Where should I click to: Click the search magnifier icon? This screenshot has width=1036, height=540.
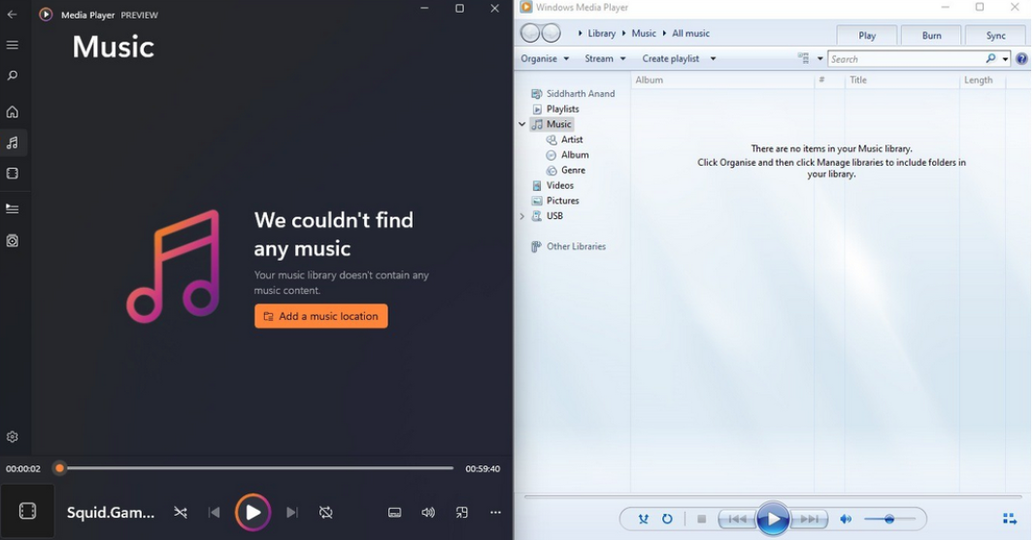(x=990, y=59)
